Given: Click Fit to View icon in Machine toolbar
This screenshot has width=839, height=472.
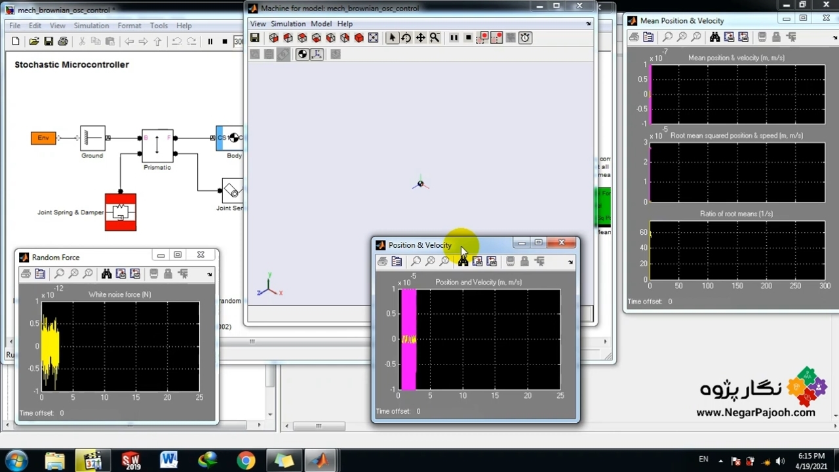Looking at the screenshot, I should [373, 38].
